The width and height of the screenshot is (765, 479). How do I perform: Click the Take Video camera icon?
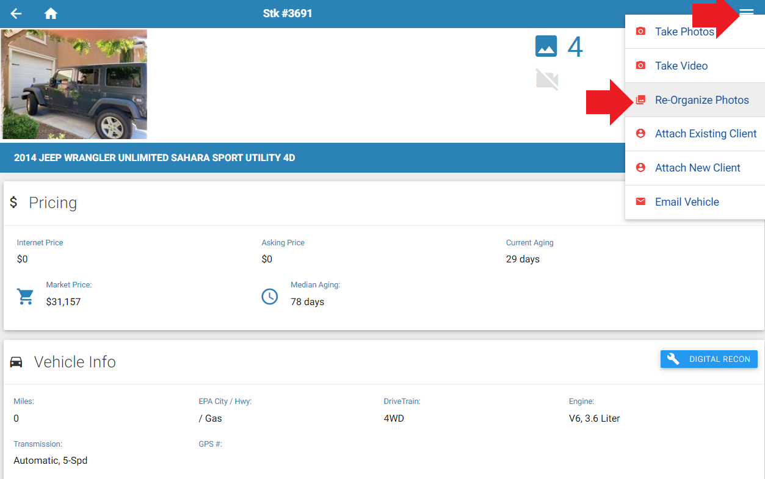pos(640,65)
